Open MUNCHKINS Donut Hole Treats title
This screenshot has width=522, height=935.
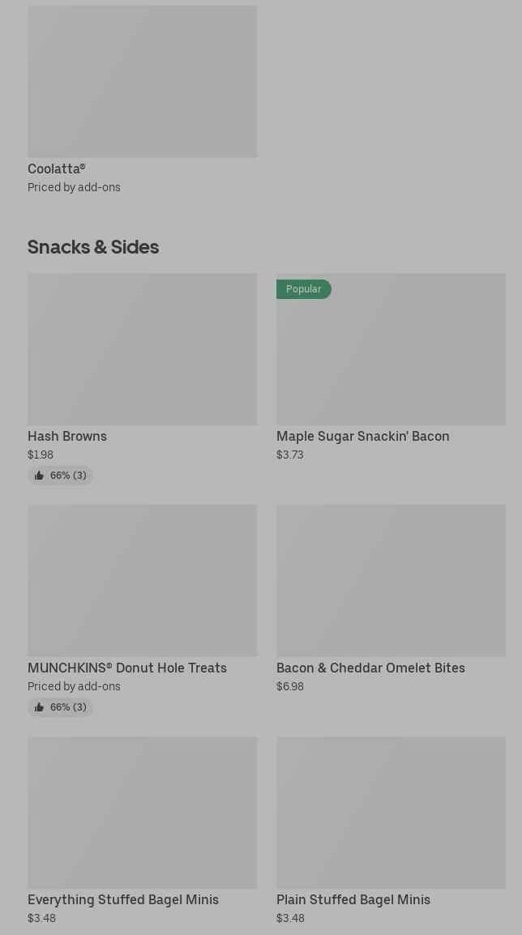pos(127,668)
